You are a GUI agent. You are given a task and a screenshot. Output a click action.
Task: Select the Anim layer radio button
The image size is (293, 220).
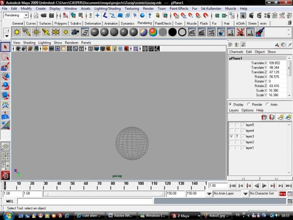[268, 104]
